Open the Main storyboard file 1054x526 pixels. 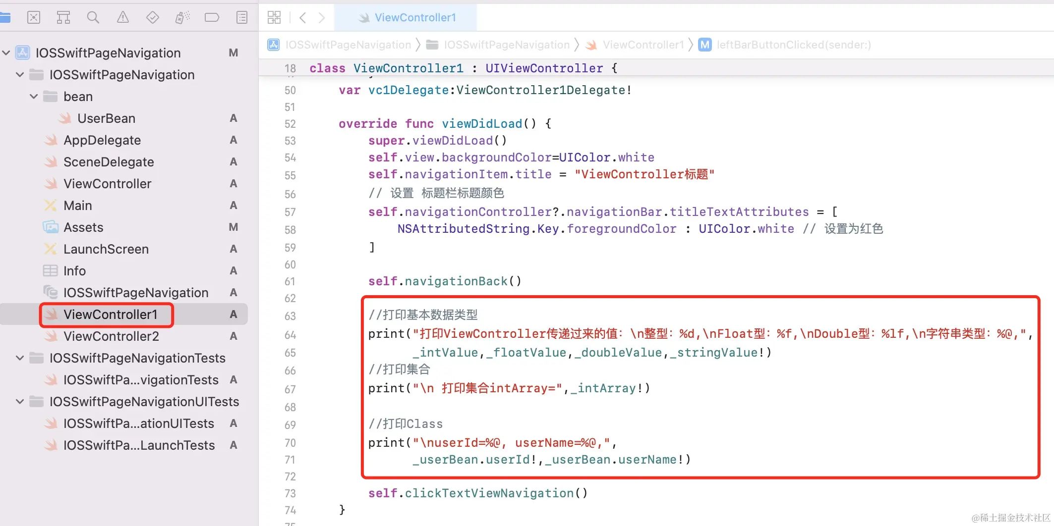pyautogui.click(x=77, y=206)
